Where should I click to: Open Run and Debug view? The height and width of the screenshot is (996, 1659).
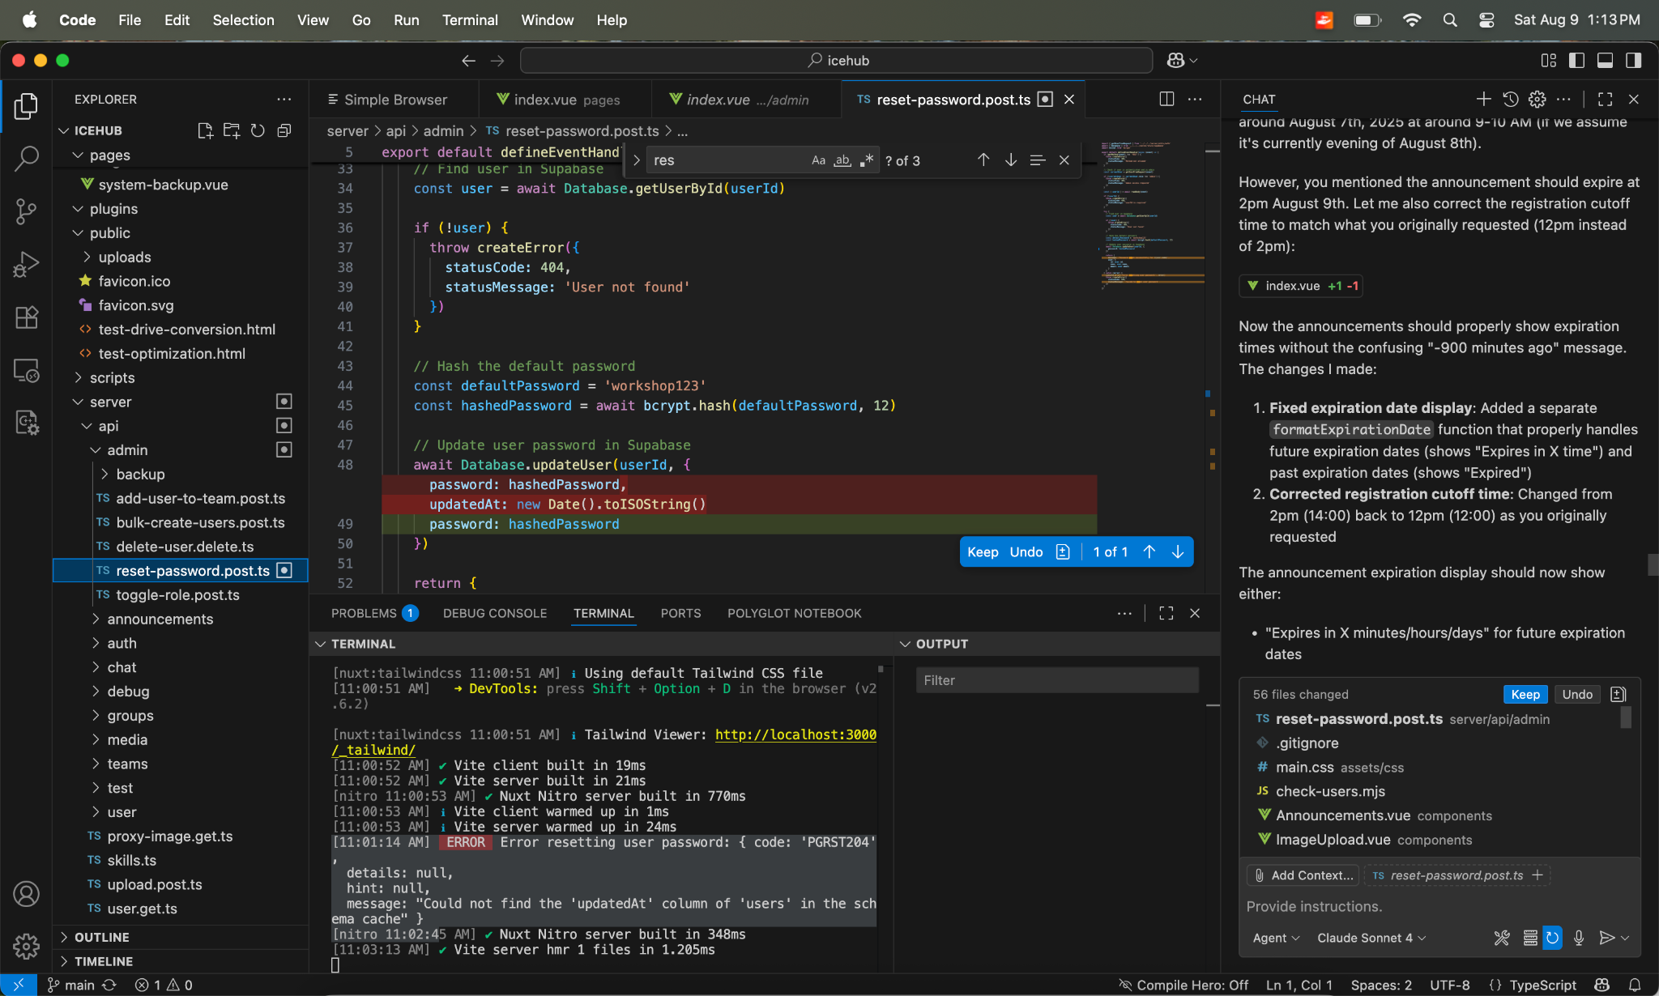(26, 265)
